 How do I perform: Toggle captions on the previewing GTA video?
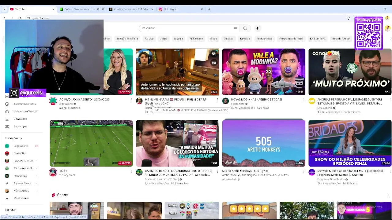(x=213, y=63)
